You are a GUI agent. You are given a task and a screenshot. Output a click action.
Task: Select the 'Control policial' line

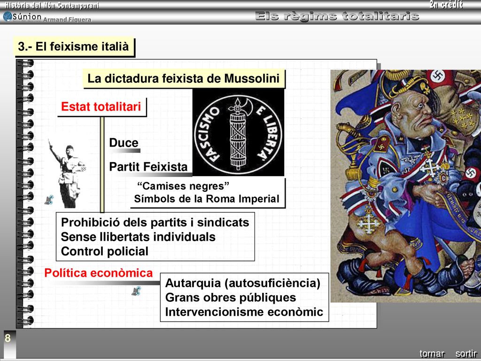105,251
